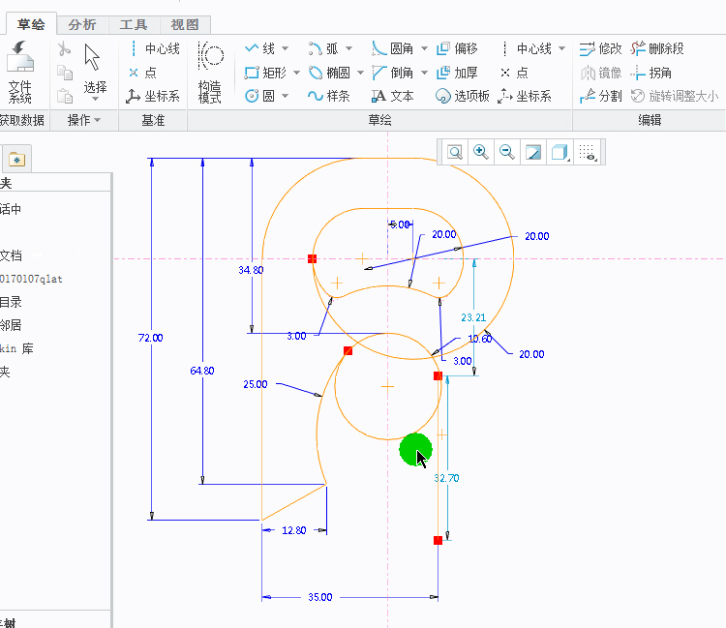Toggle 构造模式 construction mode

[210, 72]
